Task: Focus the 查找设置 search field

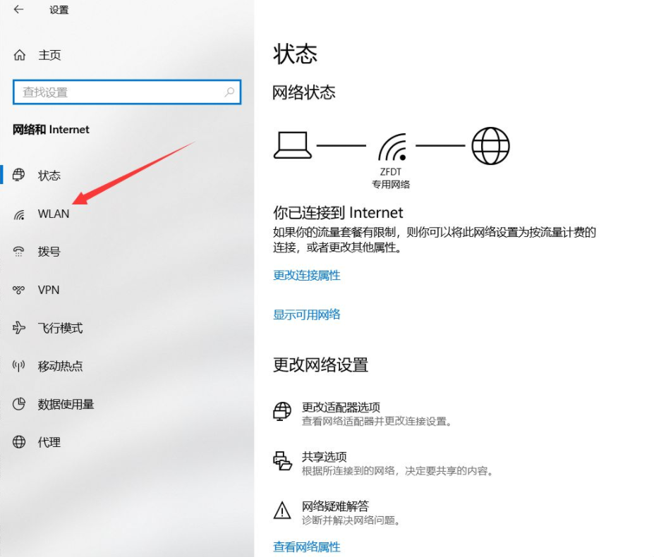Action: click(120, 92)
